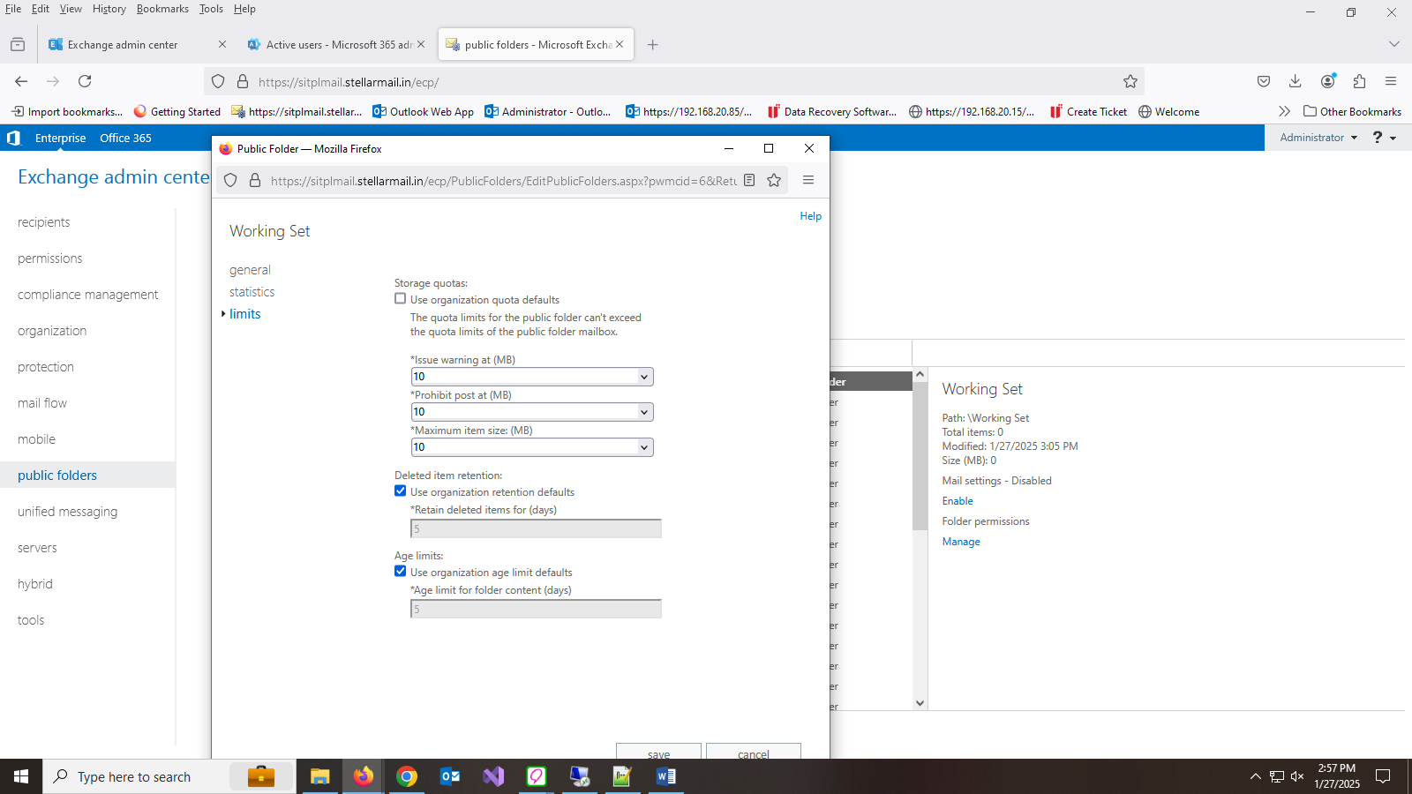The width and height of the screenshot is (1412, 794).
Task: Open mail flow in the sidebar
Action: click(42, 403)
